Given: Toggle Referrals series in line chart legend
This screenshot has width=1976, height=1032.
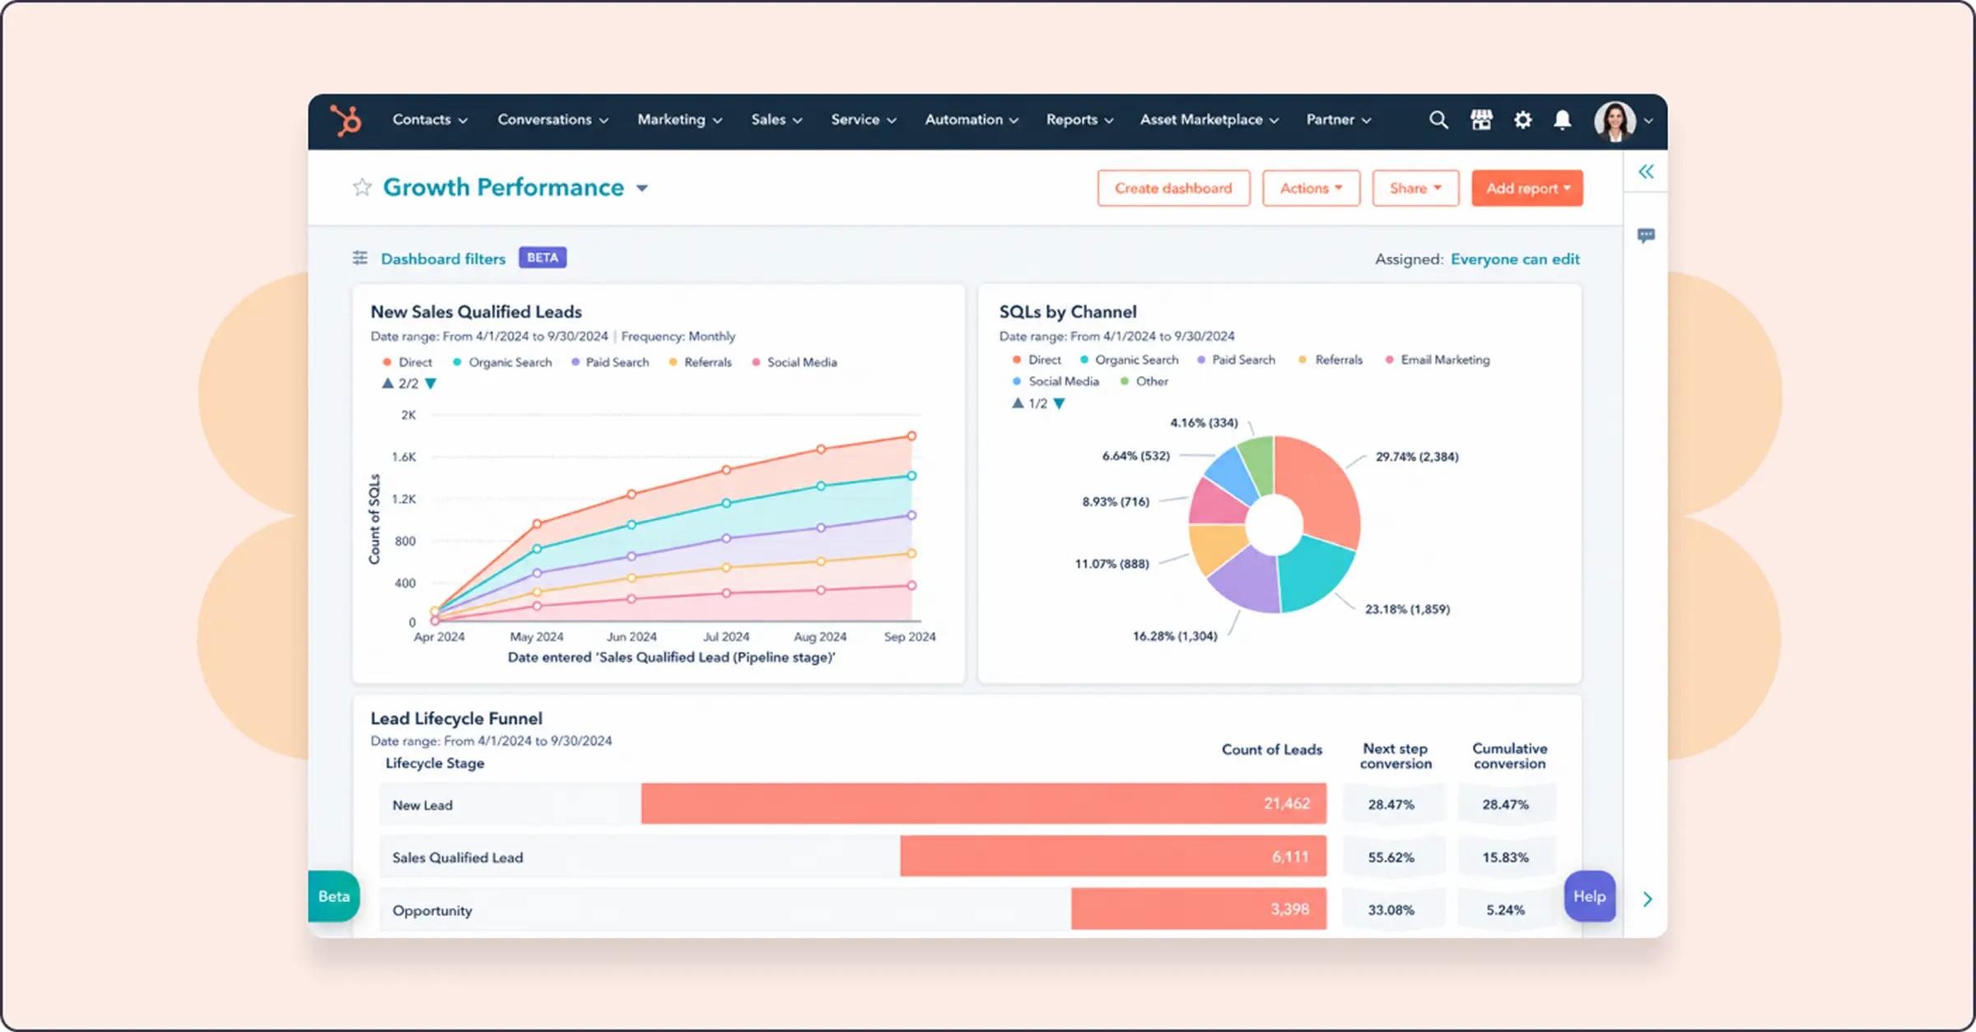Looking at the screenshot, I should click(701, 362).
